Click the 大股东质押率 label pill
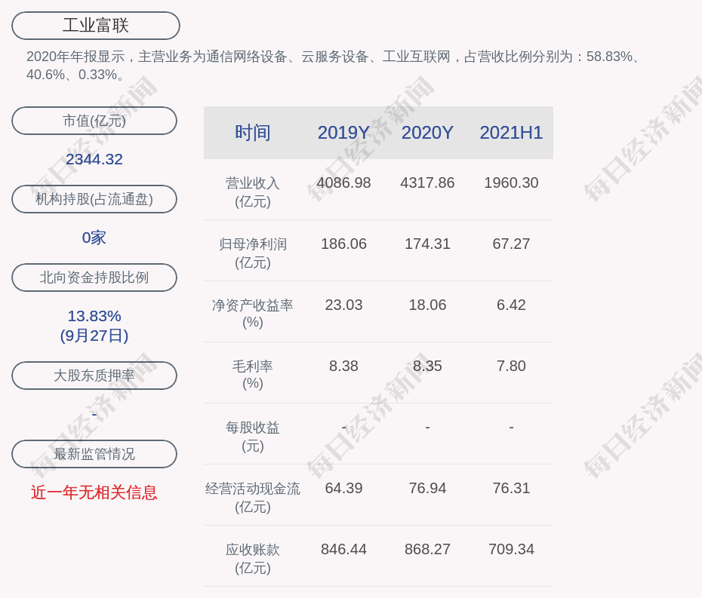Viewport: 702px width, 598px height. click(x=94, y=376)
